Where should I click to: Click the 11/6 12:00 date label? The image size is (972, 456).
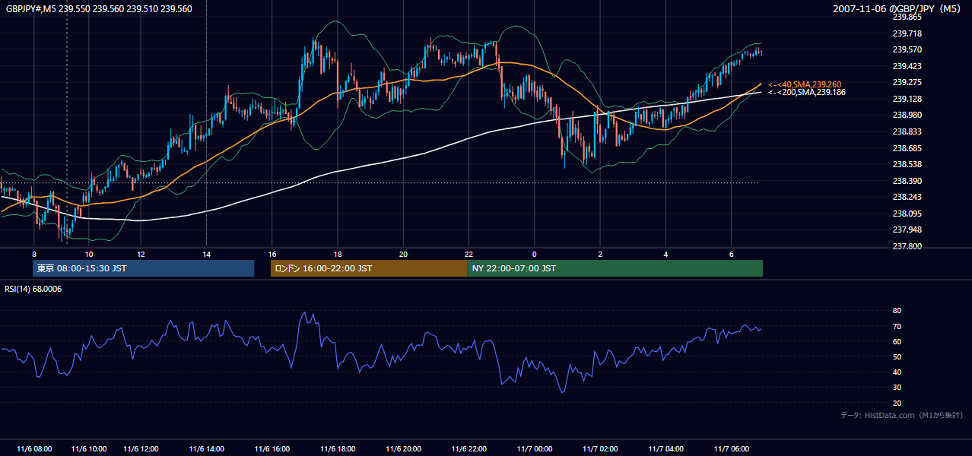click(x=141, y=449)
